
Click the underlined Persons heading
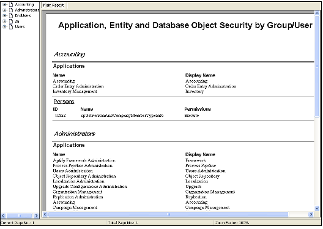click(x=64, y=102)
